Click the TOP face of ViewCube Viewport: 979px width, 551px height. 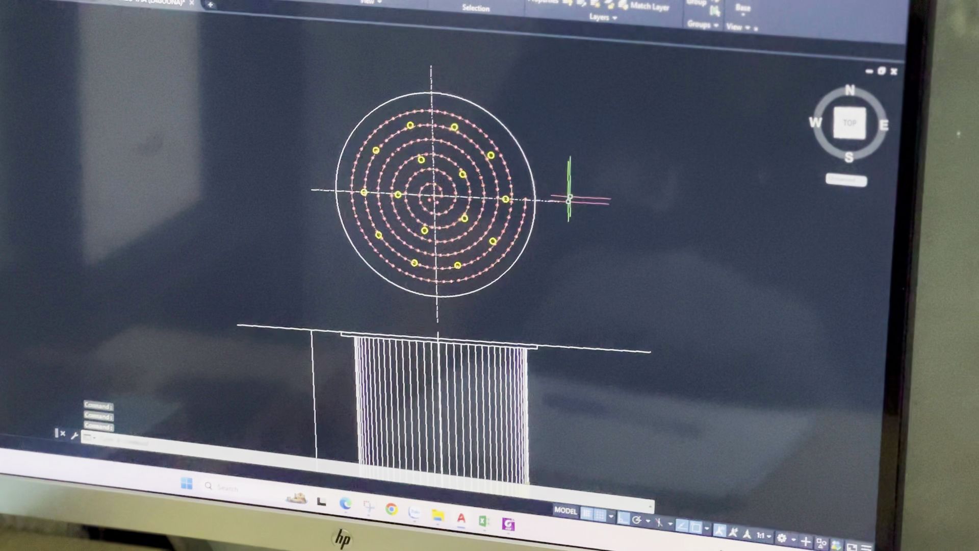(849, 123)
